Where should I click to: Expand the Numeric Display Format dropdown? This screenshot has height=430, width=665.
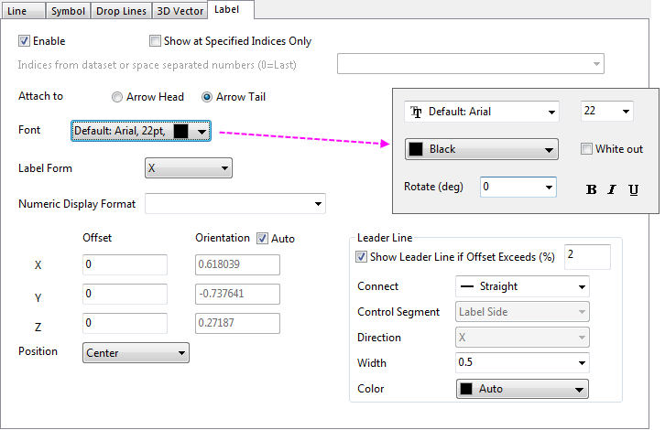click(235, 204)
